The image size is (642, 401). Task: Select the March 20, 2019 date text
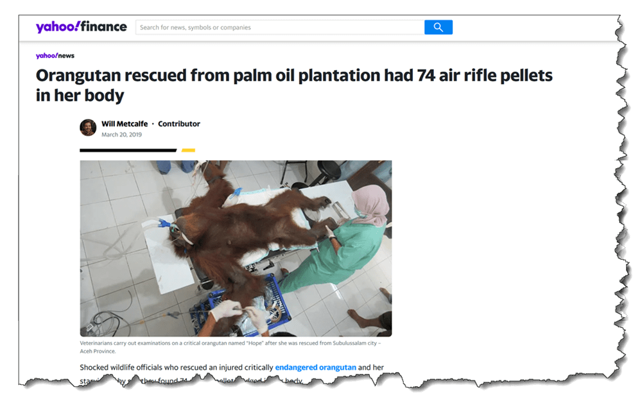121,135
